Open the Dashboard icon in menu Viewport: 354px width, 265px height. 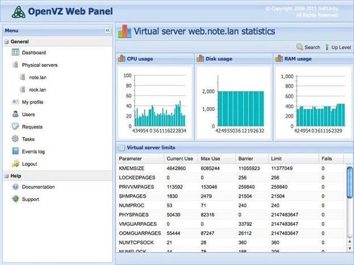(x=15, y=52)
